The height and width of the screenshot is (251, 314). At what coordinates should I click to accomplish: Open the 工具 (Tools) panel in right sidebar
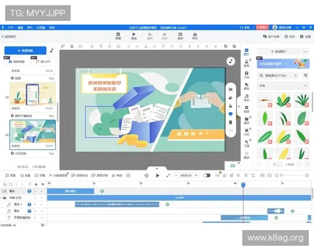pos(246,144)
